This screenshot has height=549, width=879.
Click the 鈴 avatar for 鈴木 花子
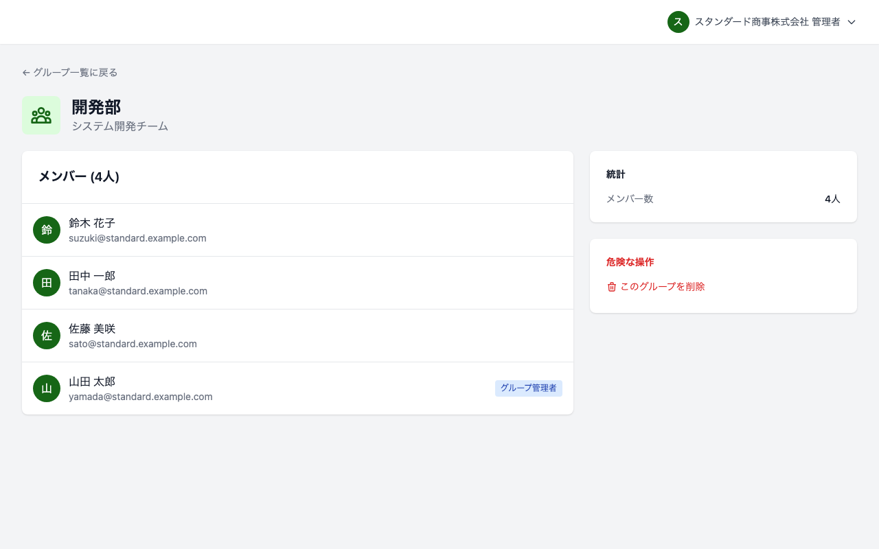point(47,230)
